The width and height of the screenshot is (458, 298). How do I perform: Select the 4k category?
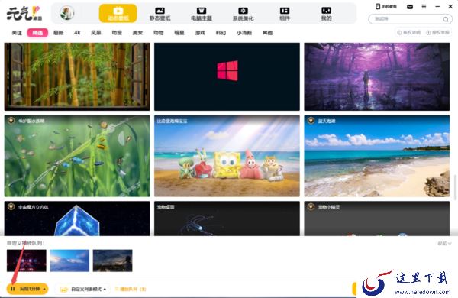77,33
